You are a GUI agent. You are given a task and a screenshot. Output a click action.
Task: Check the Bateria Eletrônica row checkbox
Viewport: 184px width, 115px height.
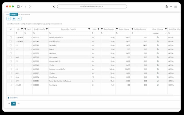click(x=10, y=37)
